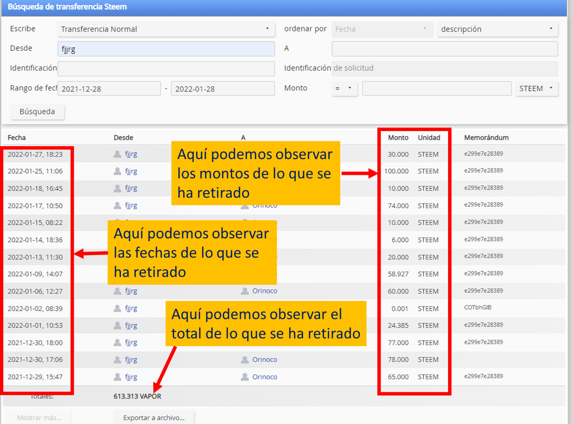Open the fjjrg link in the 2022-01-02 row
The image size is (573, 424).
(131, 308)
